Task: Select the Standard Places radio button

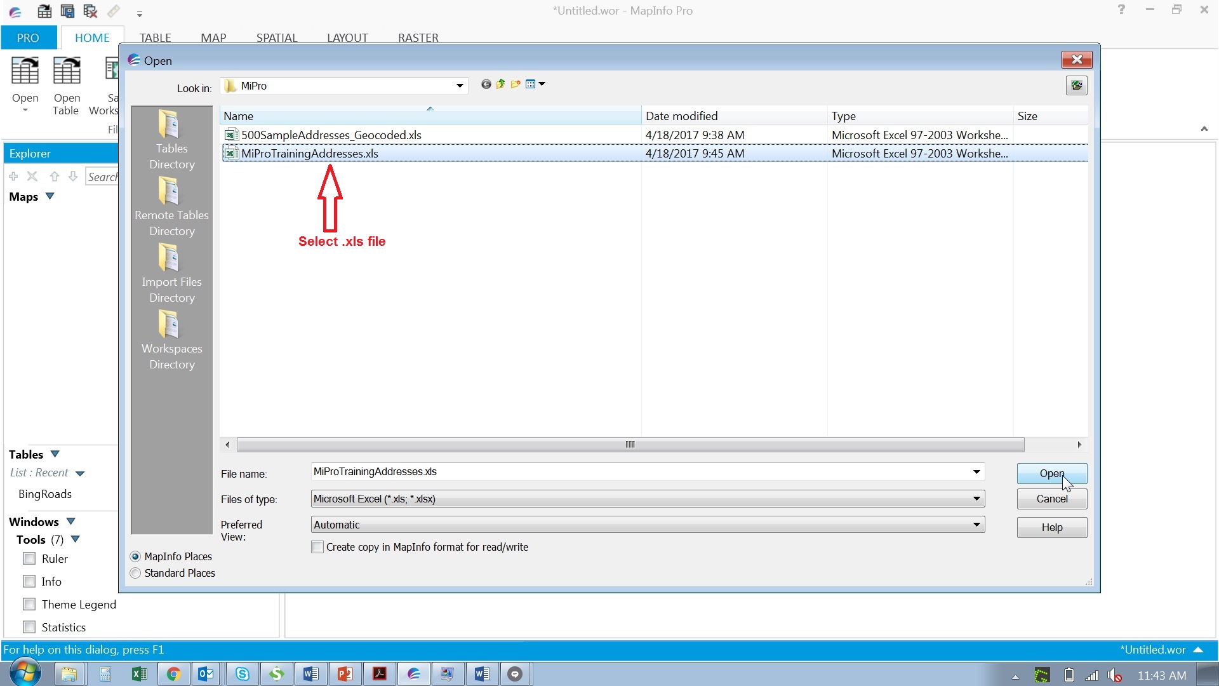Action: [x=136, y=574]
